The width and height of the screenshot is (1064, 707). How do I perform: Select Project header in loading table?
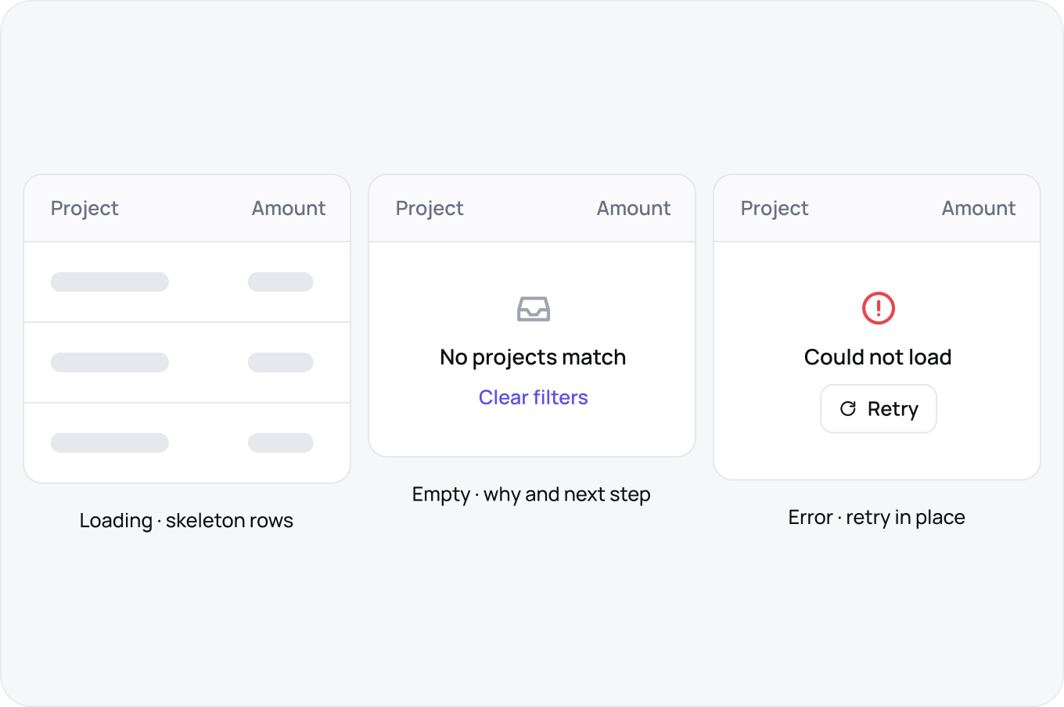coord(84,208)
